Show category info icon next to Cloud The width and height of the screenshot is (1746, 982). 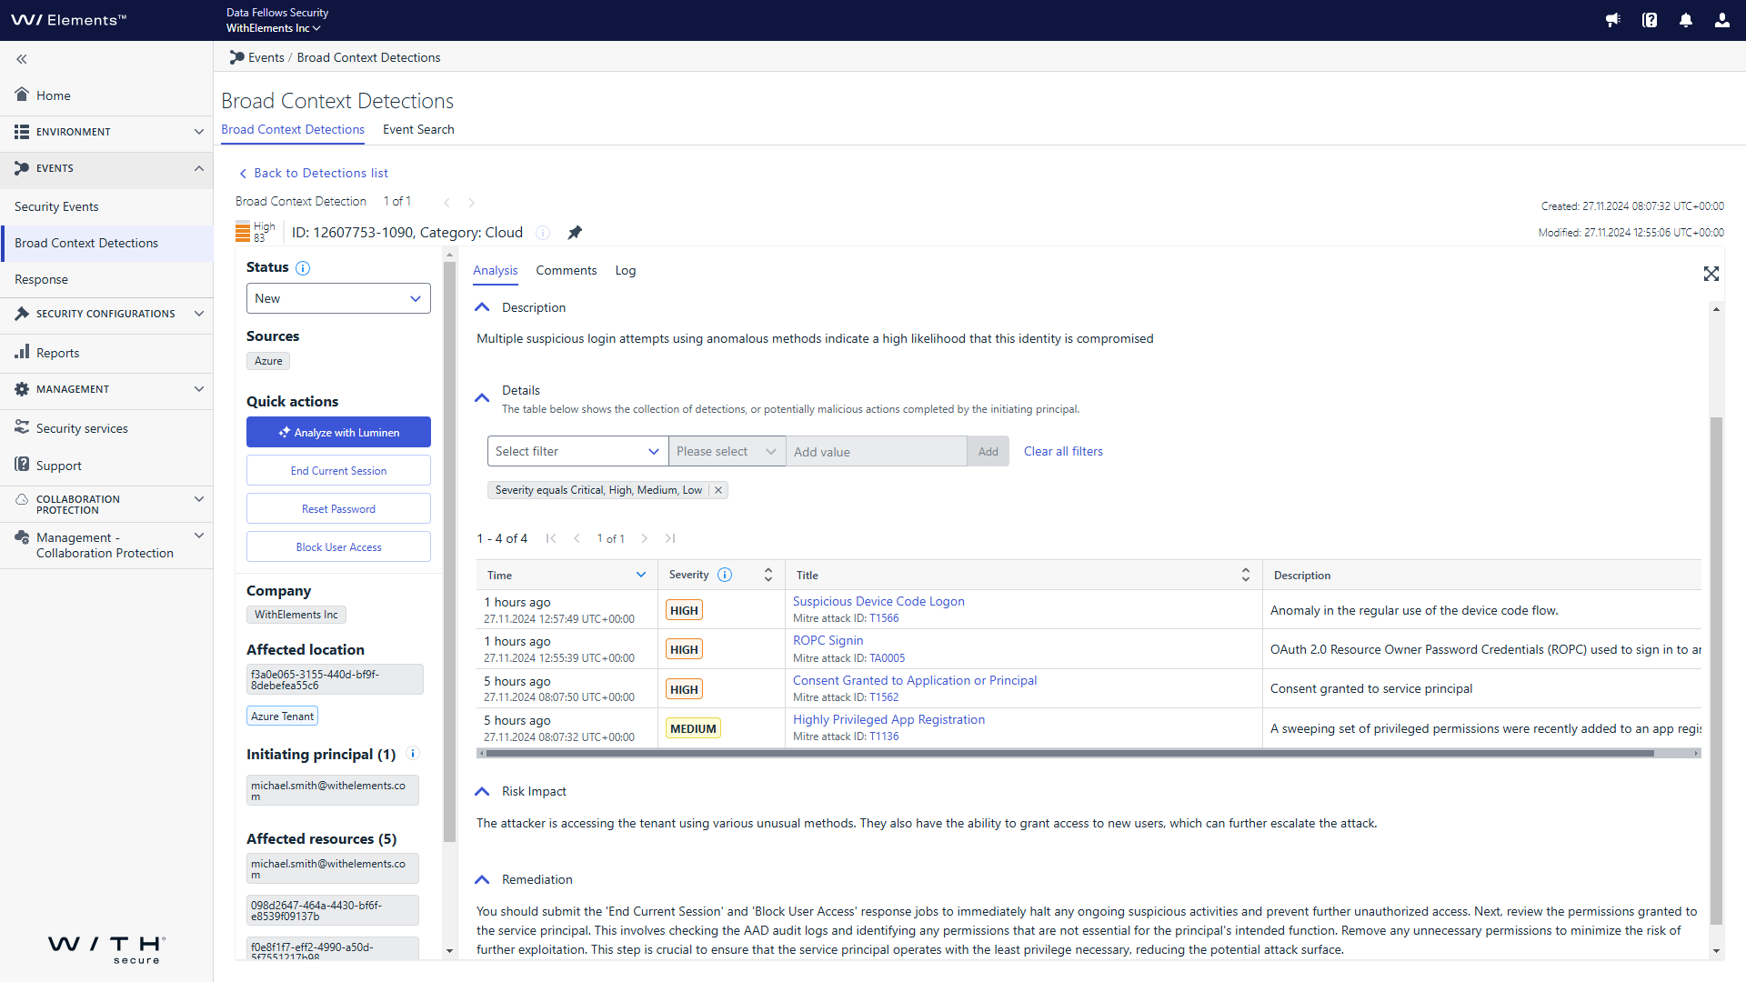coord(543,233)
